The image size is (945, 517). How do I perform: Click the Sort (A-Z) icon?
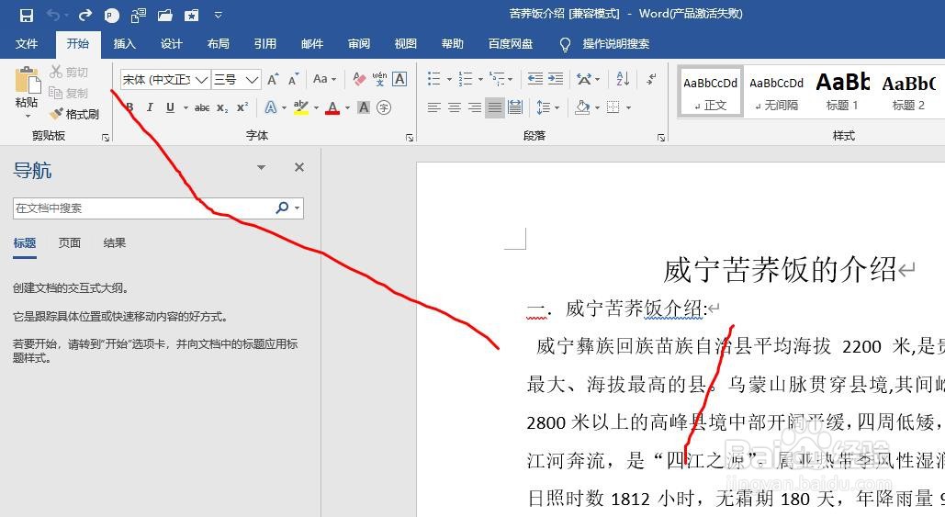coord(623,79)
